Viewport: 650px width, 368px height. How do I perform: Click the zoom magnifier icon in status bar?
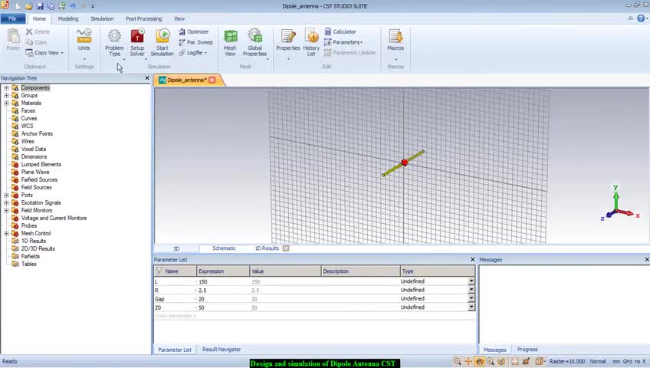pyautogui.click(x=458, y=361)
